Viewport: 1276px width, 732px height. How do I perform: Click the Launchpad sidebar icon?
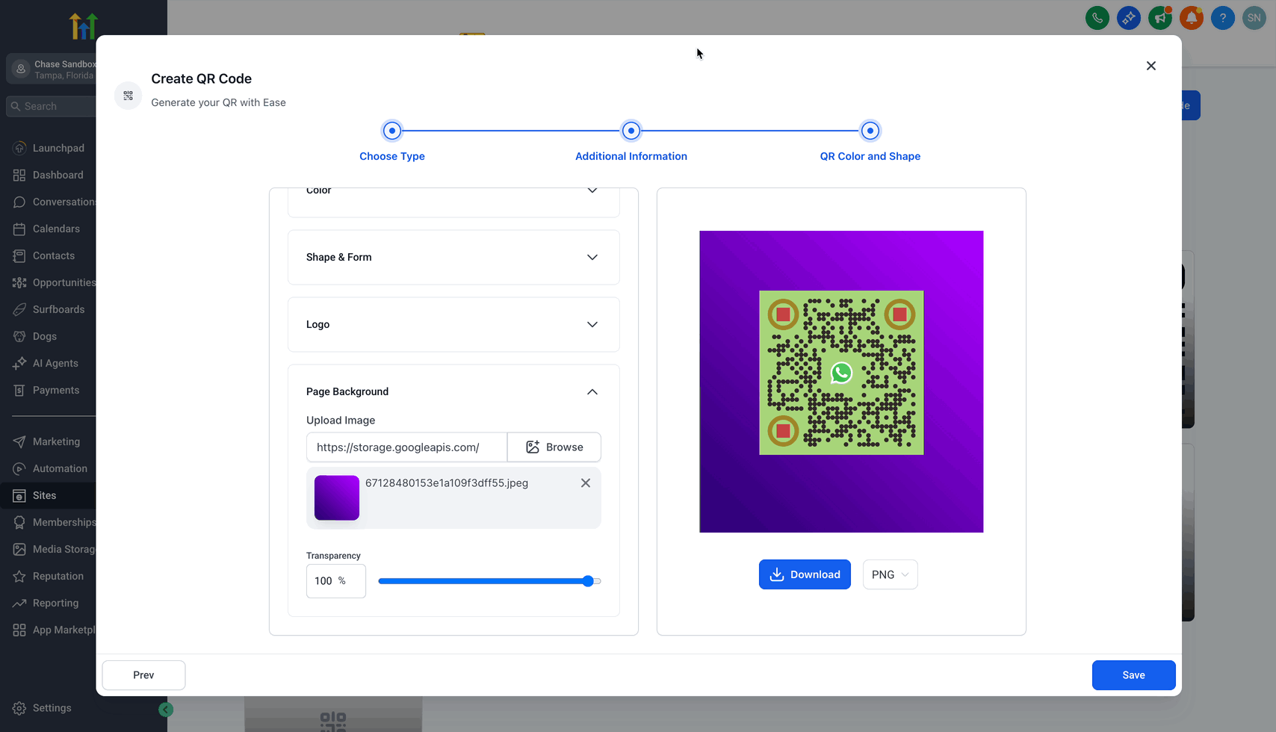(x=19, y=148)
